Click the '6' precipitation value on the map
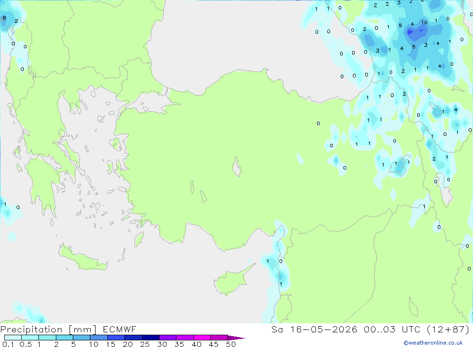The width and height of the screenshot is (473, 347). [414, 47]
